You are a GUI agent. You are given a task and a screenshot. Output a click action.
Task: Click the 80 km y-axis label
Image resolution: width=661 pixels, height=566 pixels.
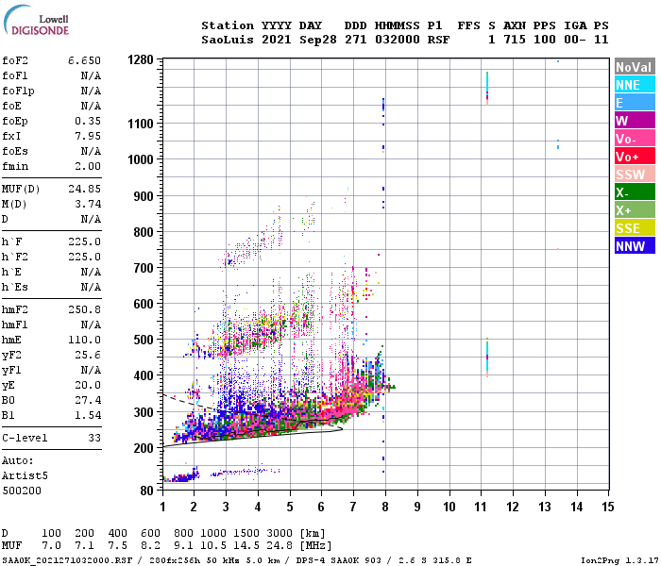pos(146,491)
